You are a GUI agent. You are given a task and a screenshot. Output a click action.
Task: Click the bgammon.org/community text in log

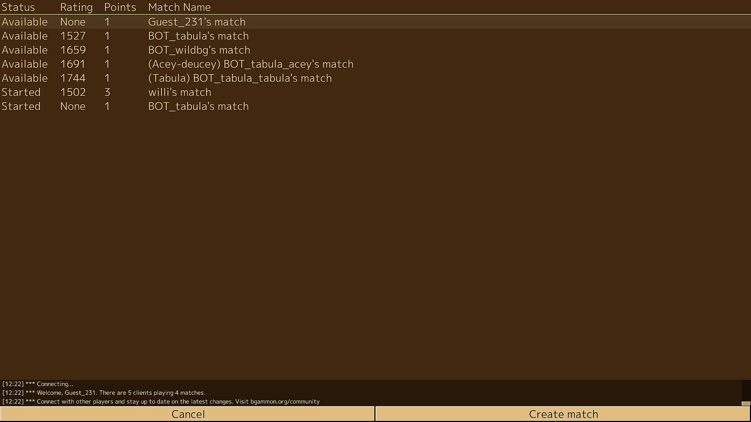(285, 401)
